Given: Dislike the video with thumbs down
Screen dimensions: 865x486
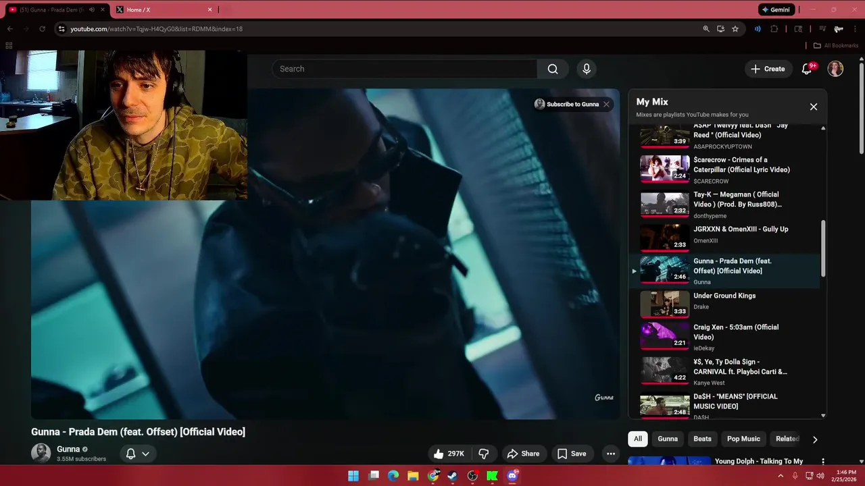Looking at the screenshot, I should tap(484, 454).
